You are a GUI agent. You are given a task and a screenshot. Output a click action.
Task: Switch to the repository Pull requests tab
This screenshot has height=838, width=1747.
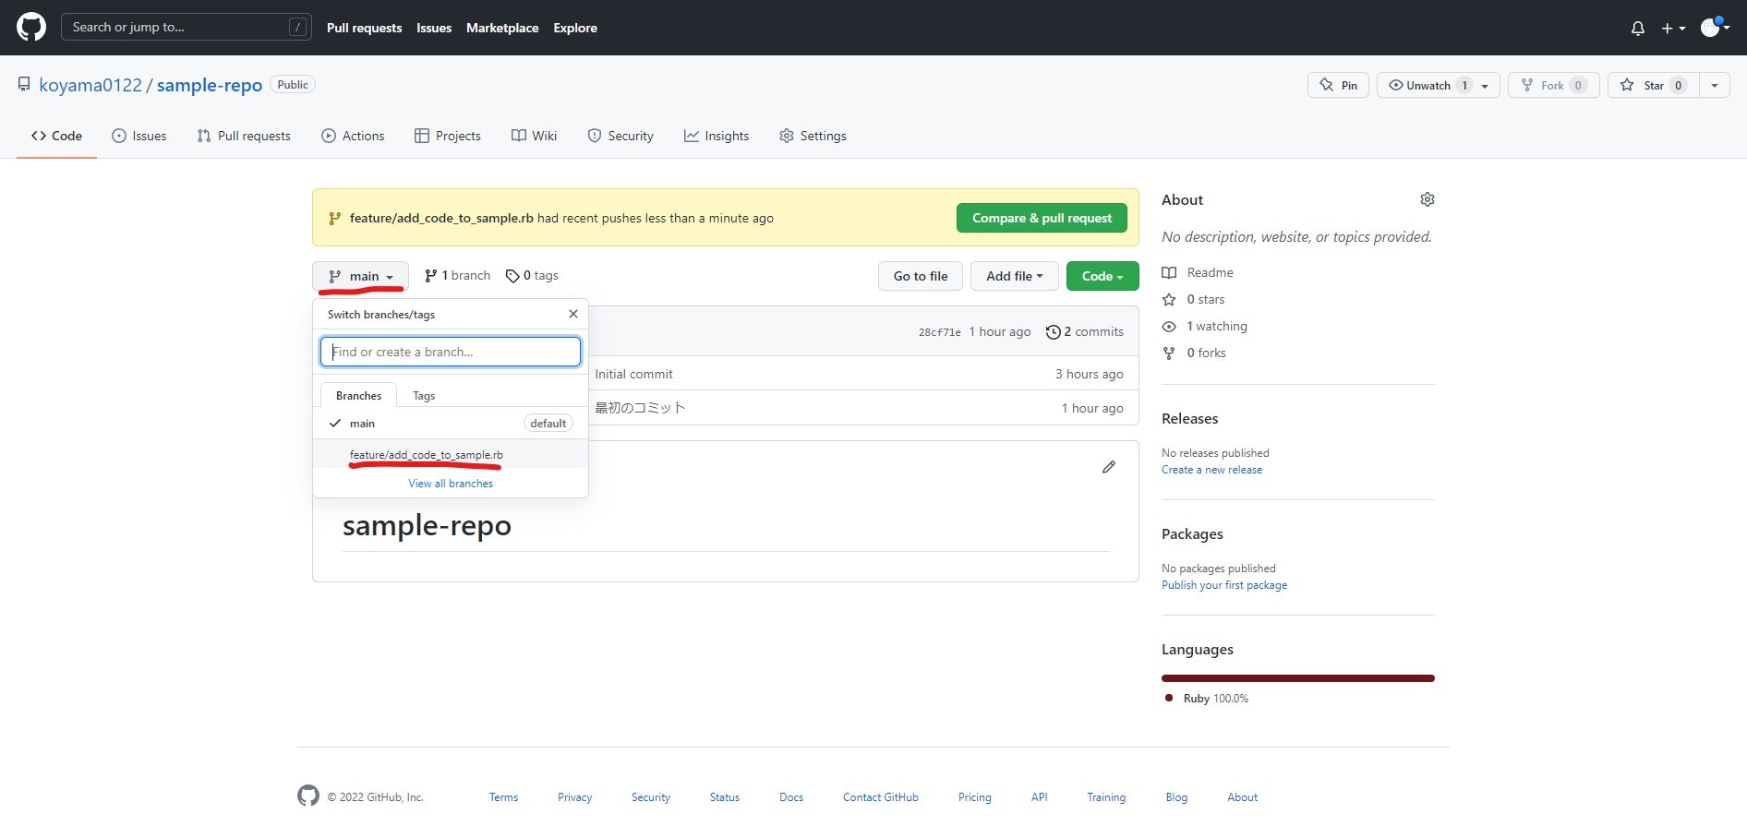(244, 136)
